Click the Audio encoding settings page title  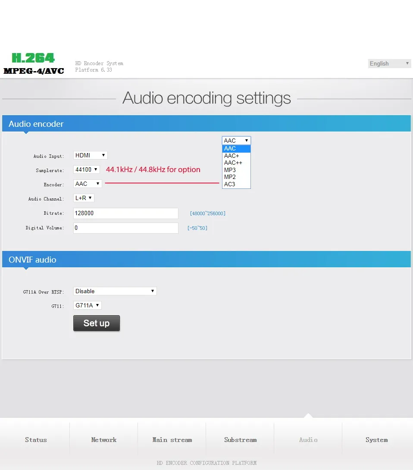click(x=206, y=98)
